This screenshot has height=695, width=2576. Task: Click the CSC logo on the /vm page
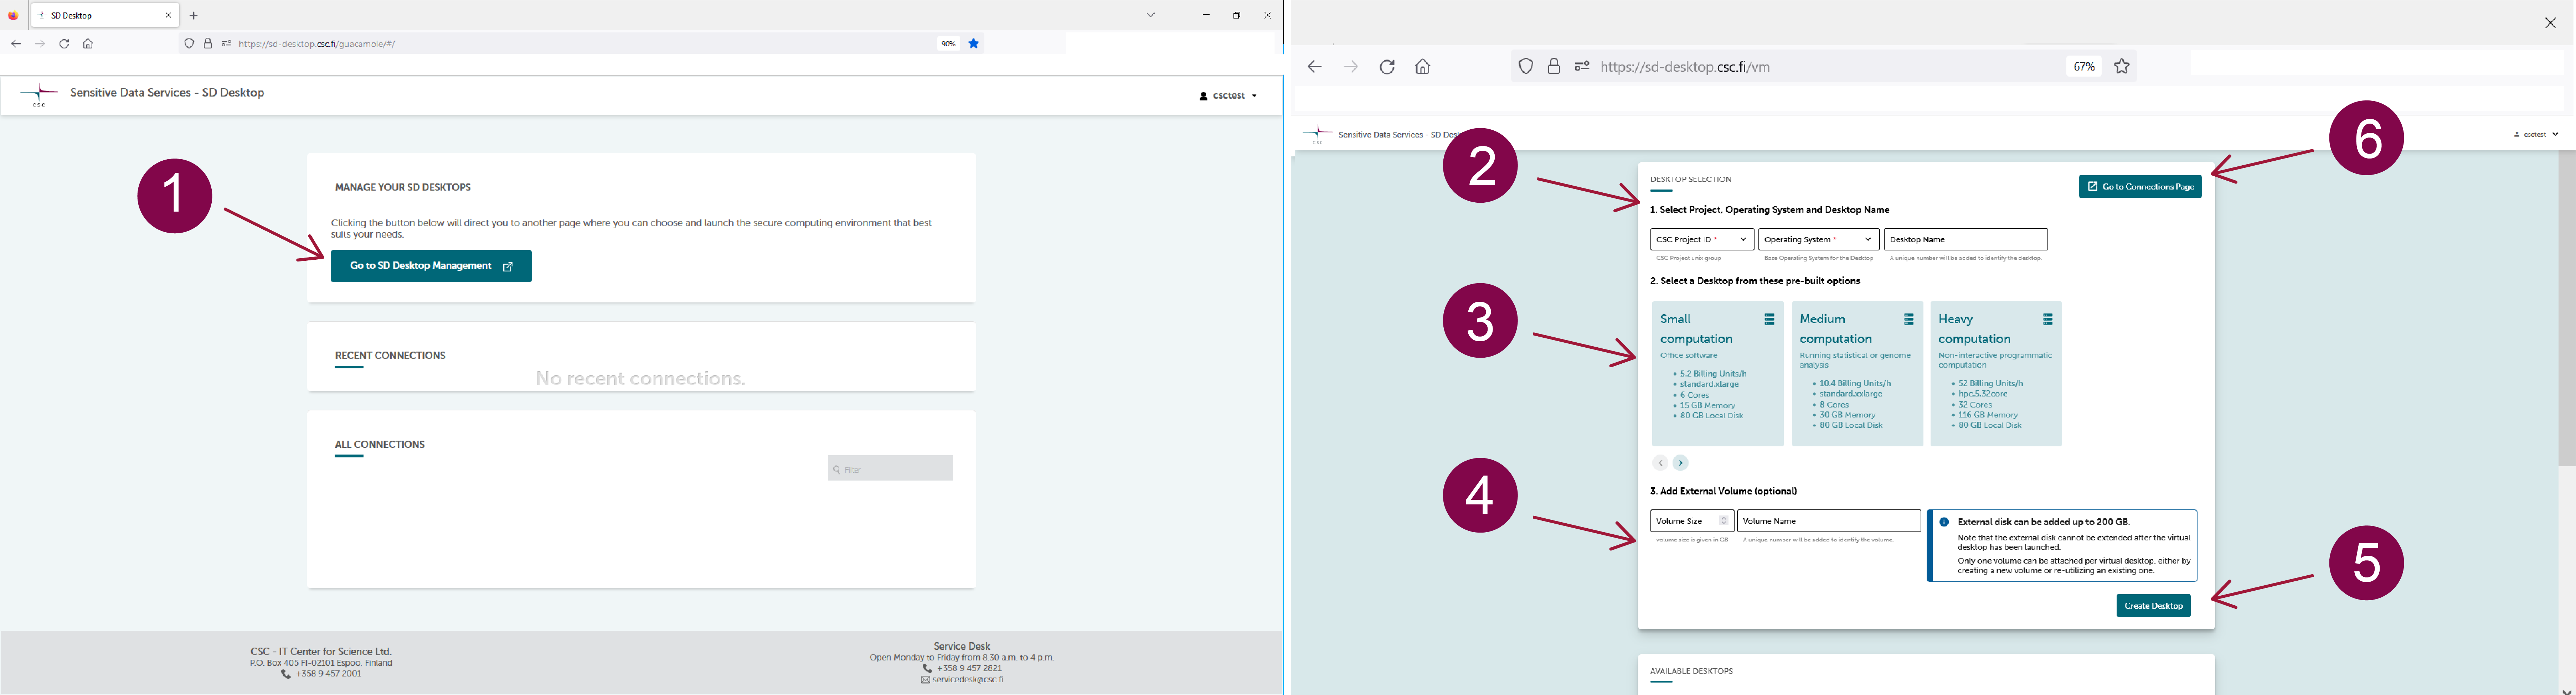[x=1317, y=134]
